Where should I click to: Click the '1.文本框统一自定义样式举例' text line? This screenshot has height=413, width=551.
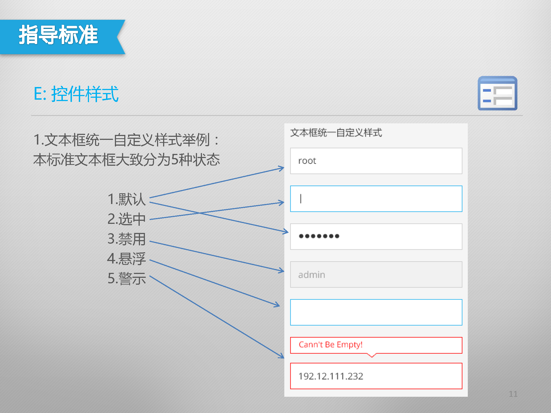(126, 140)
